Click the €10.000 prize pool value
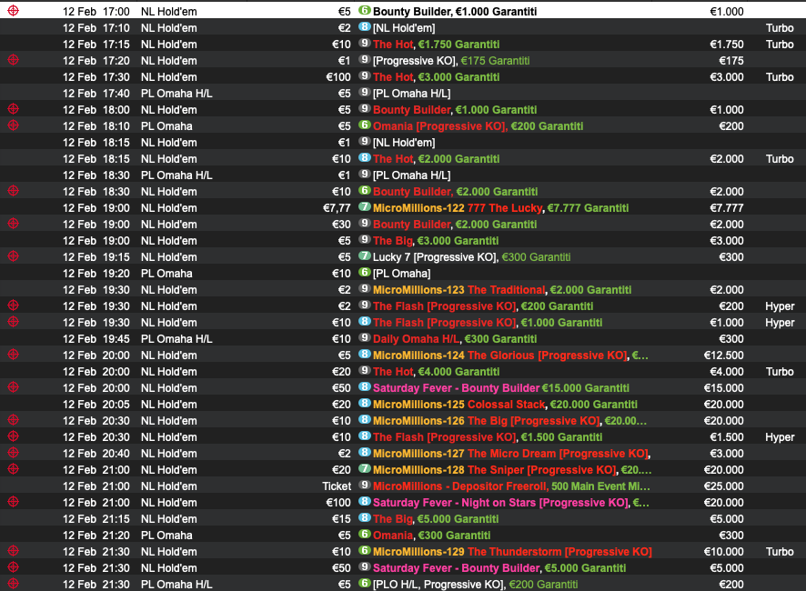The width and height of the screenshot is (806, 591). pyautogui.click(x=724, y=552)
